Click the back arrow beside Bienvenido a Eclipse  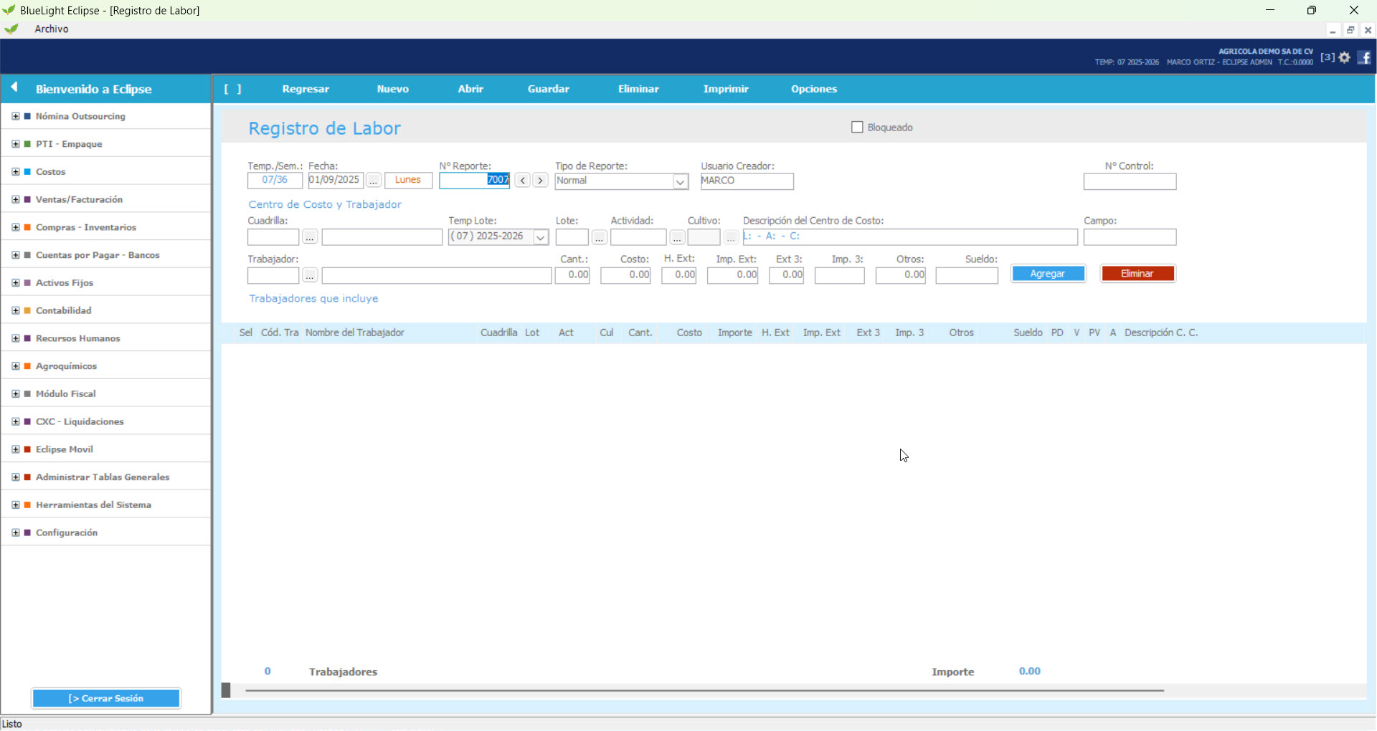point(15,87)
